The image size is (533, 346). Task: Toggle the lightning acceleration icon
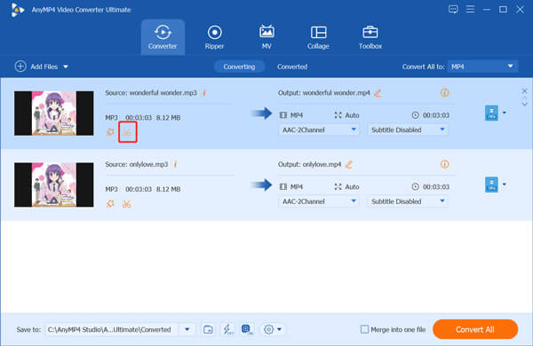pyautogui.click(x=227, y=329)
